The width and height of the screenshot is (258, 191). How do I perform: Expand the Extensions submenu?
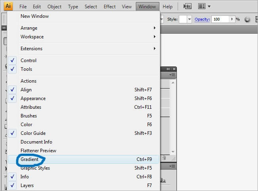click(x=31, y=49)
